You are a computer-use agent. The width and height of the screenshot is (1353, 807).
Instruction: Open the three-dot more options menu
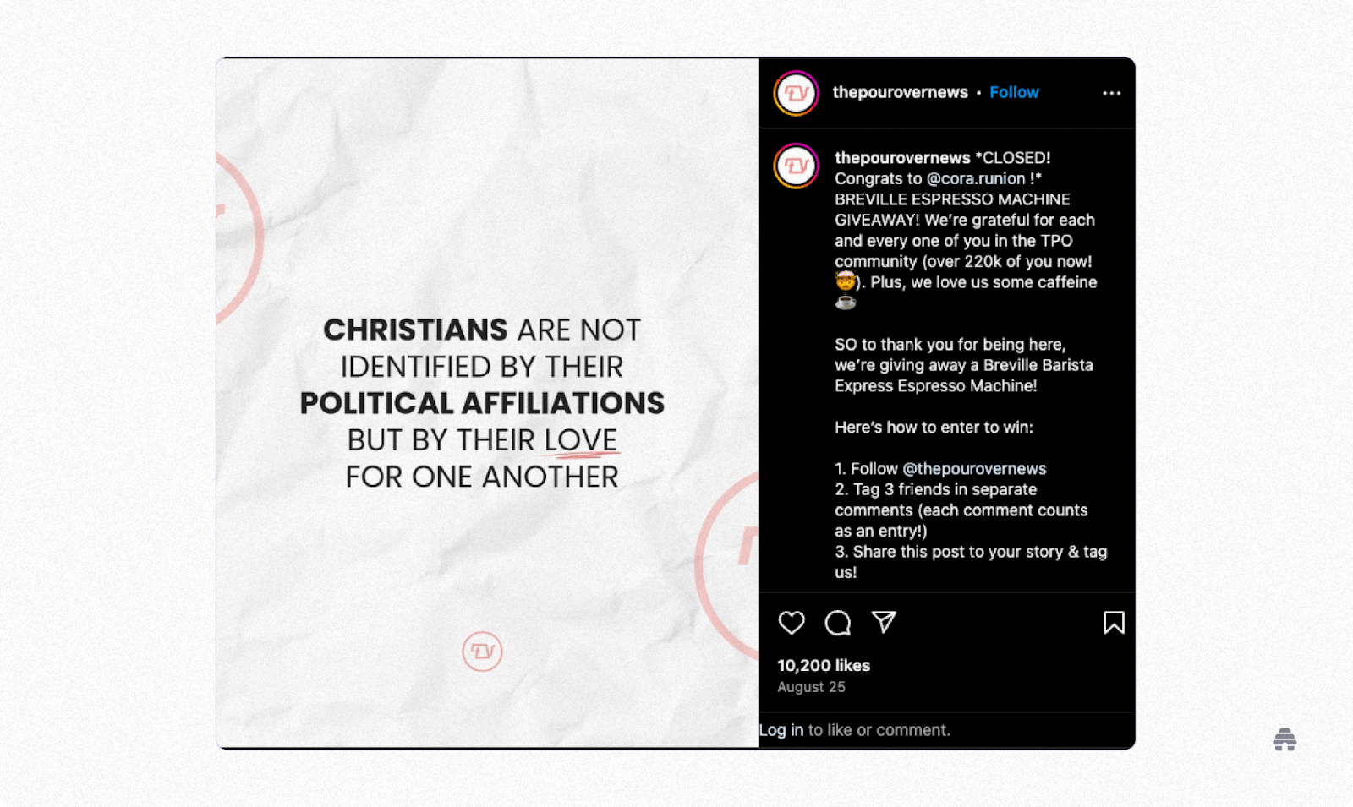1112,93
